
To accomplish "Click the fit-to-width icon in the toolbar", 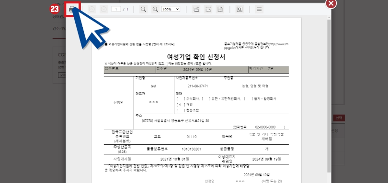I will (208, 10).
